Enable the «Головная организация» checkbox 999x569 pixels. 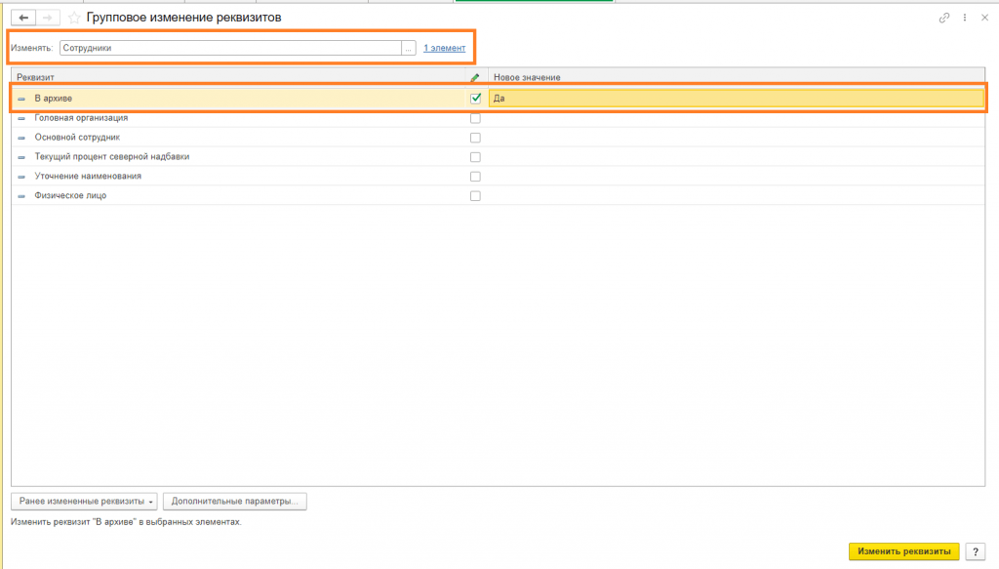pos(475,118)
